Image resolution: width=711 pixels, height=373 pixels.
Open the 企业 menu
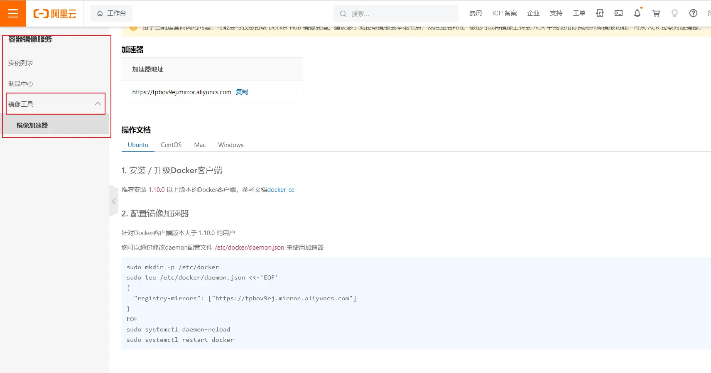(x=533, y=13)
